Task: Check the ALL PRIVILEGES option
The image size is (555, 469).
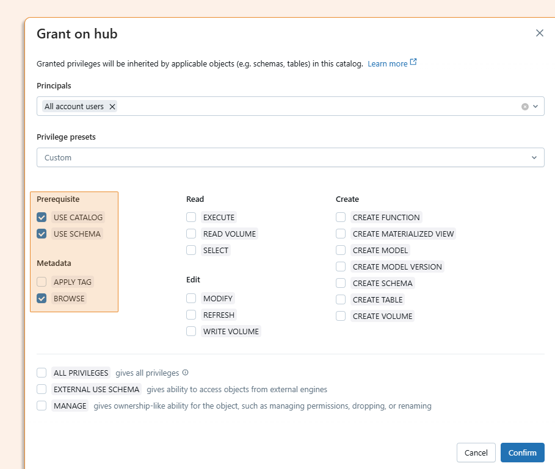Action: point(41,372)
